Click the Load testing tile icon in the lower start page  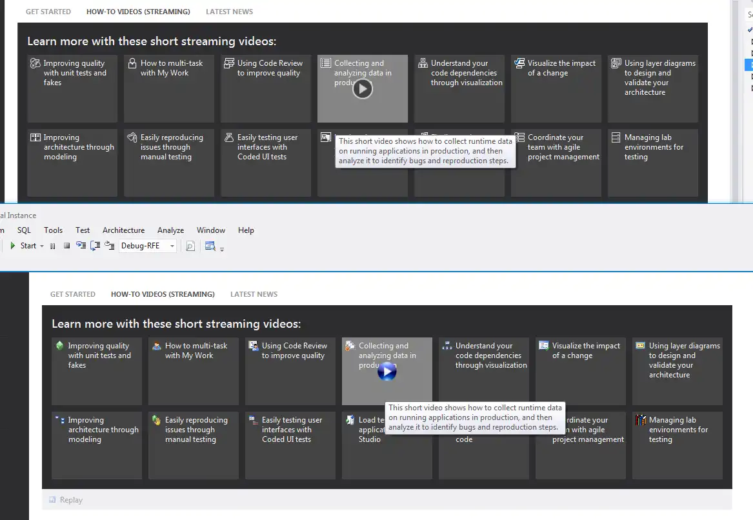click(x=350, y=419)
